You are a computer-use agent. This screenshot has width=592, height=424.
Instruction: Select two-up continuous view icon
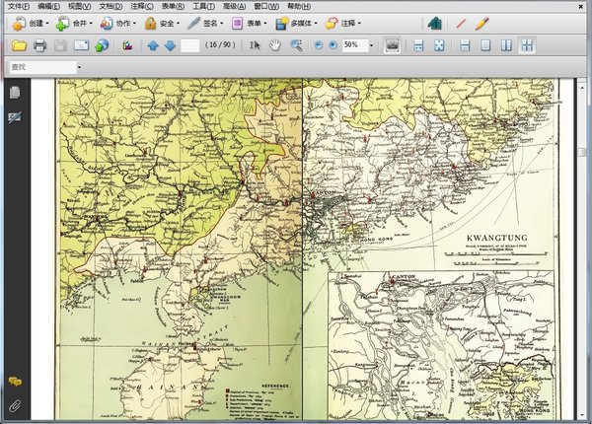coord(527,45)
